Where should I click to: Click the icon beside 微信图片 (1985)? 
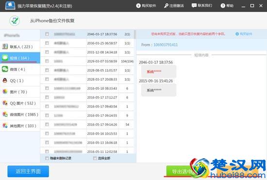coord(5,114)
